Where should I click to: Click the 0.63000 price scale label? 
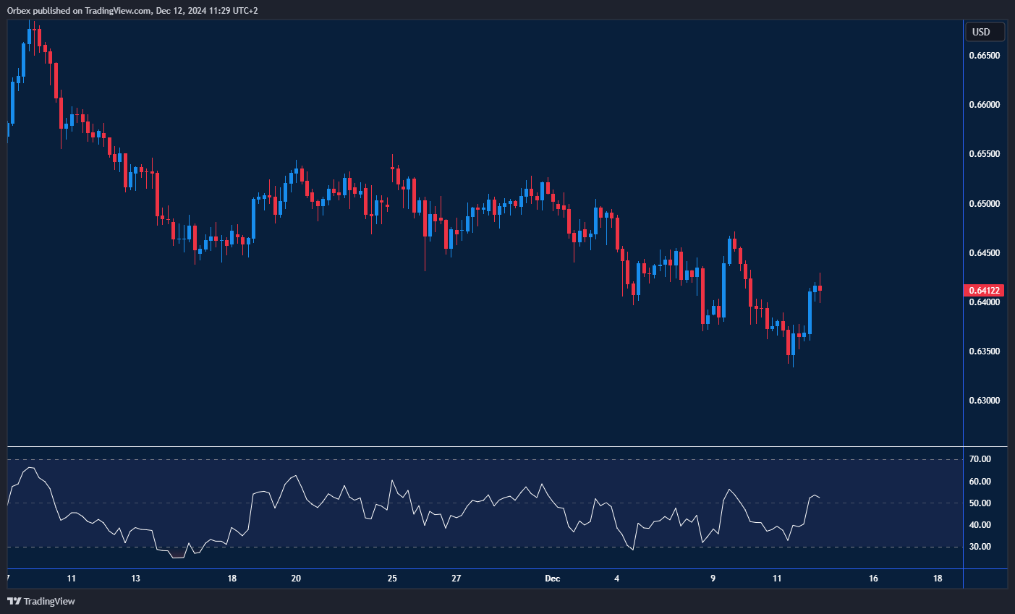click(984, 401)
